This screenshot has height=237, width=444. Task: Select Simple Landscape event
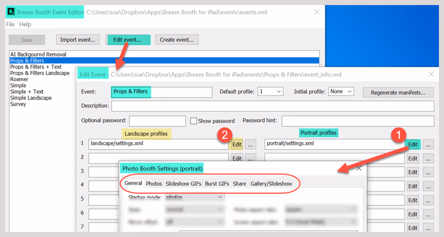pyautogui.click(x=31, y=98)
